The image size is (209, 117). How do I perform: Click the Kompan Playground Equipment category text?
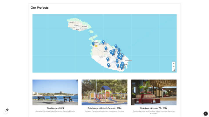click(x=104, y=111)
